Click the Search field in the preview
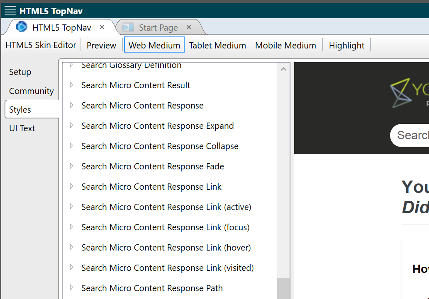This screenshot has height=299, width=429. tap(415, 135)
